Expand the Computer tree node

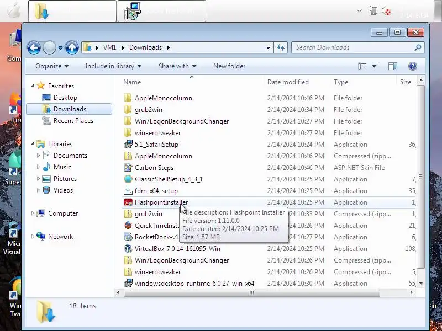click(x=33, y=213)
